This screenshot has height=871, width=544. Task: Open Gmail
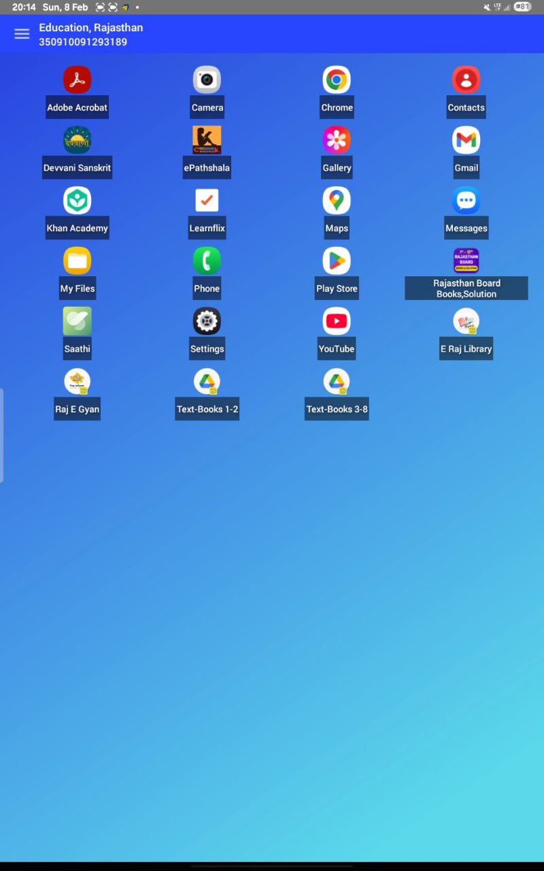[466, 140]
